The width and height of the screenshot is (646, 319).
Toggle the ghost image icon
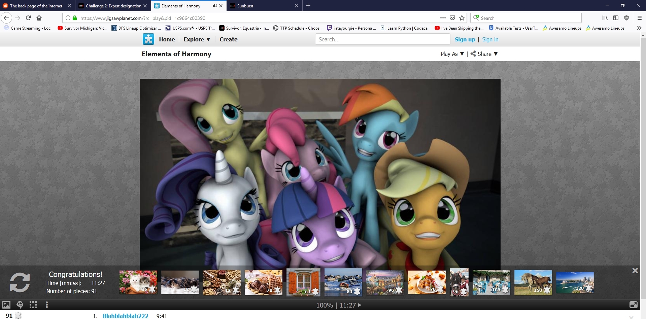click(x=20, y=305)
